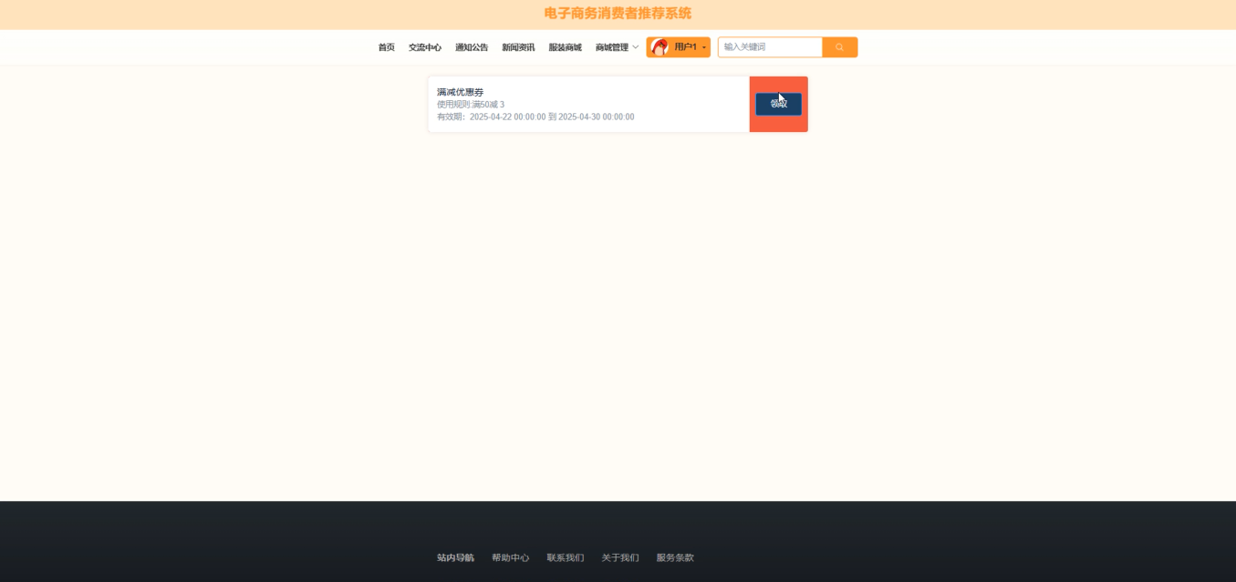This screenshot has width=1236, height=582.
Task: Click the 使用规则:满50减 3 text
Action: click(471, 105)
